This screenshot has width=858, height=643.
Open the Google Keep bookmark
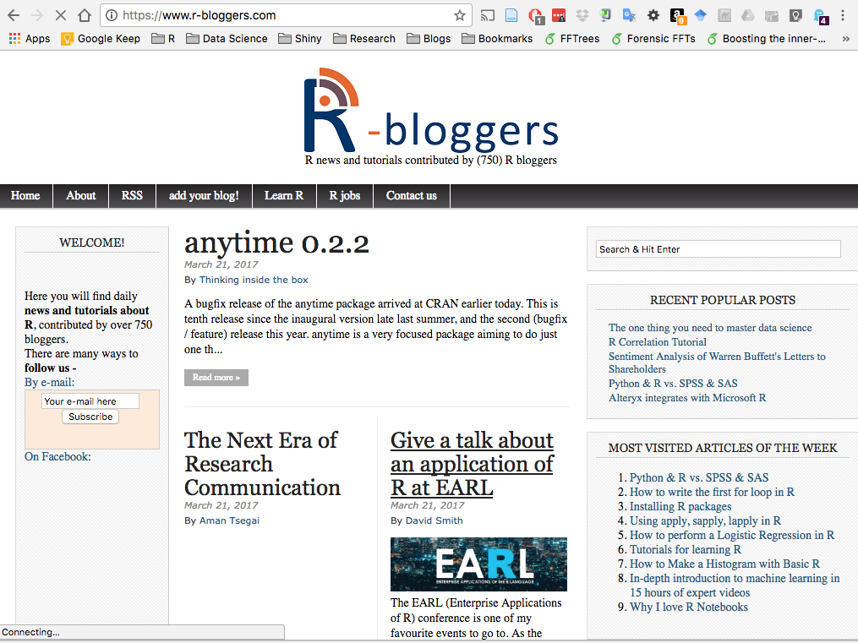pyautogui.click(x=101, y=38)
